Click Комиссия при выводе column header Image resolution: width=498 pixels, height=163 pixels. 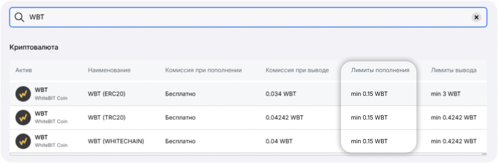click(x=297, y=70)
